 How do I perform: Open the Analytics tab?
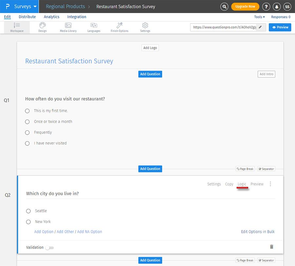[x=51, y=17]
